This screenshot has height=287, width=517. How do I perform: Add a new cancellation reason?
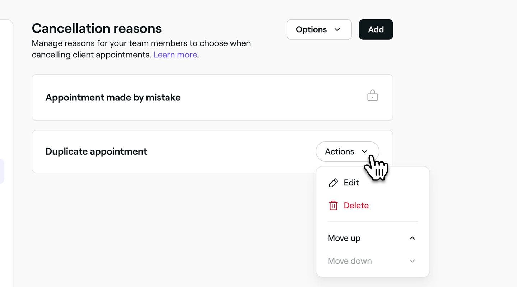click(x=376, y=29)
